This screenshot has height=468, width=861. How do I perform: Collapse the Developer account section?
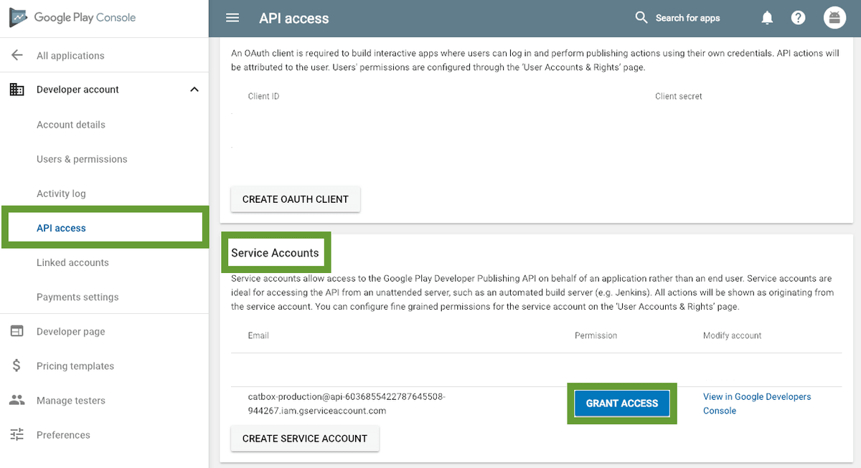click(x=194, y=89)
